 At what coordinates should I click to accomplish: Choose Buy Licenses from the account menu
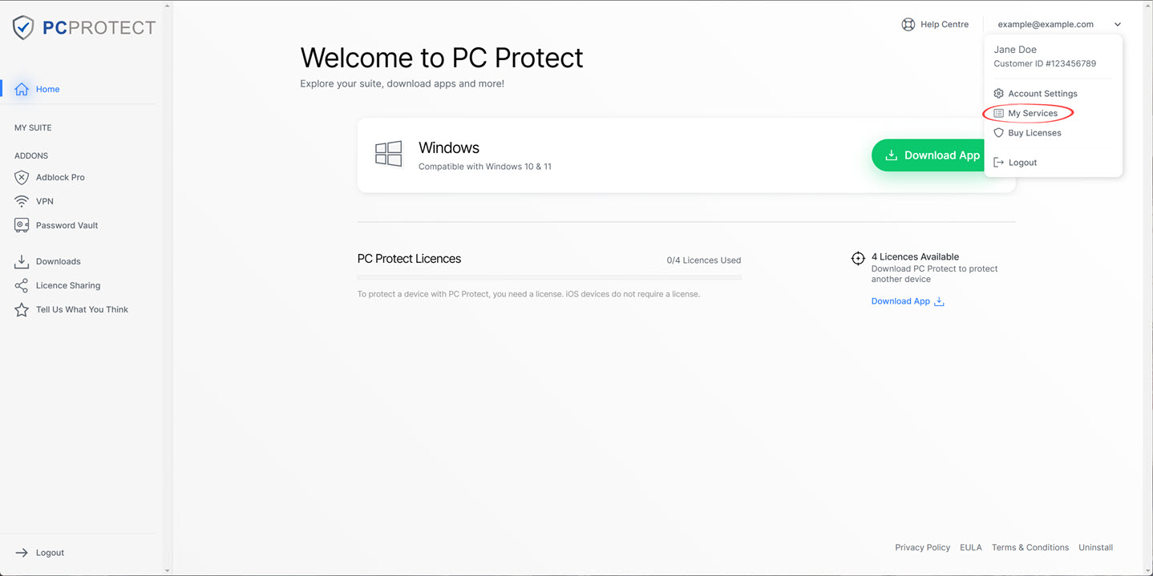coord(1027,133)
